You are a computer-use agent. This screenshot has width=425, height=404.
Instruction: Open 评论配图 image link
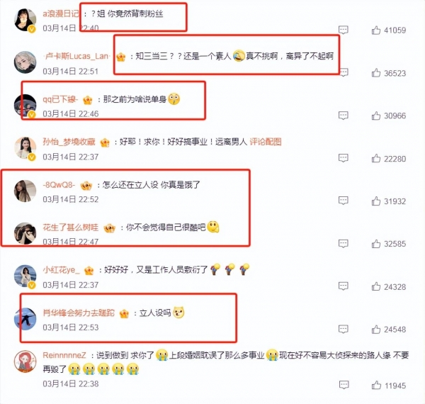coord(266,142)
